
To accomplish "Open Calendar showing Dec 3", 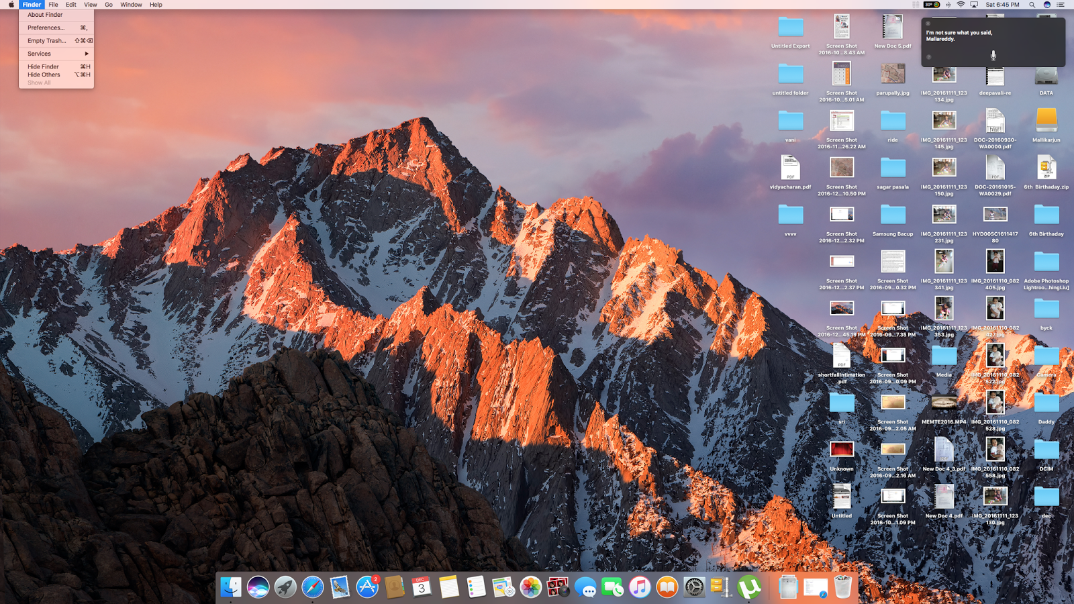I will coord(421,587).
